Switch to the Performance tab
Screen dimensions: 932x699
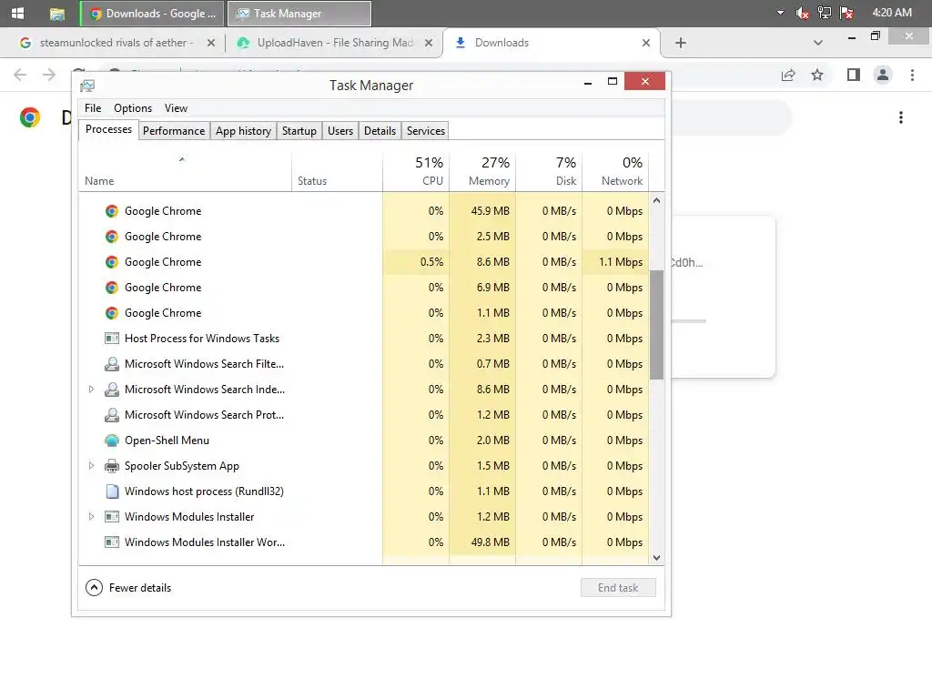(174, 131)
